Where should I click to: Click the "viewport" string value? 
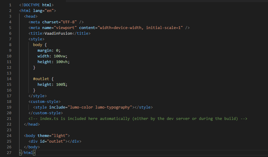coord(65,28)
